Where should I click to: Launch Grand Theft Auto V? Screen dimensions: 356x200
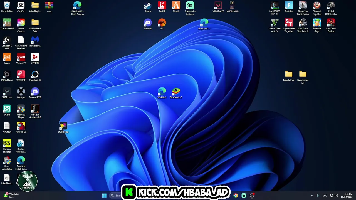[x=275, y=26]
